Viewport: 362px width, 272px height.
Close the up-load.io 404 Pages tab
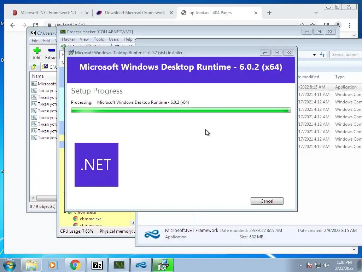tap(256, 13)
